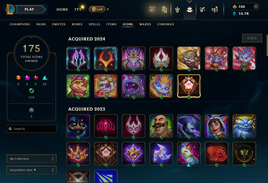Open the Acquisition date sort dropdown

click(32, 170)
